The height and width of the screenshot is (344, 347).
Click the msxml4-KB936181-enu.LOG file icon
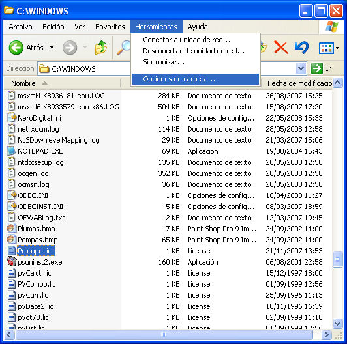click(11, 96)
